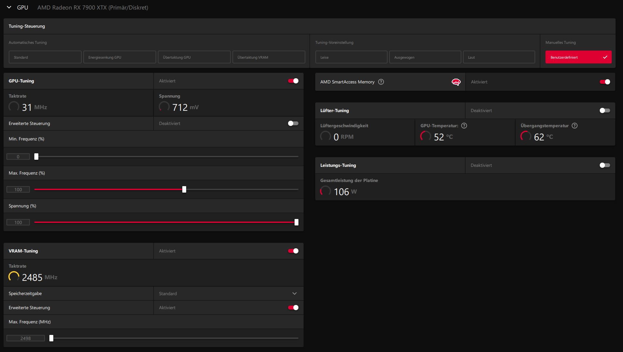
Task: Click the Übergangstemperatur help question mark
Action: coord(575,126)
